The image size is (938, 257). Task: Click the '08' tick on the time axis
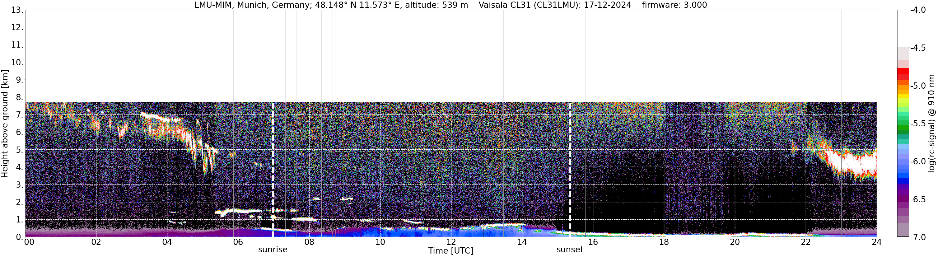(x=309, y=242)
